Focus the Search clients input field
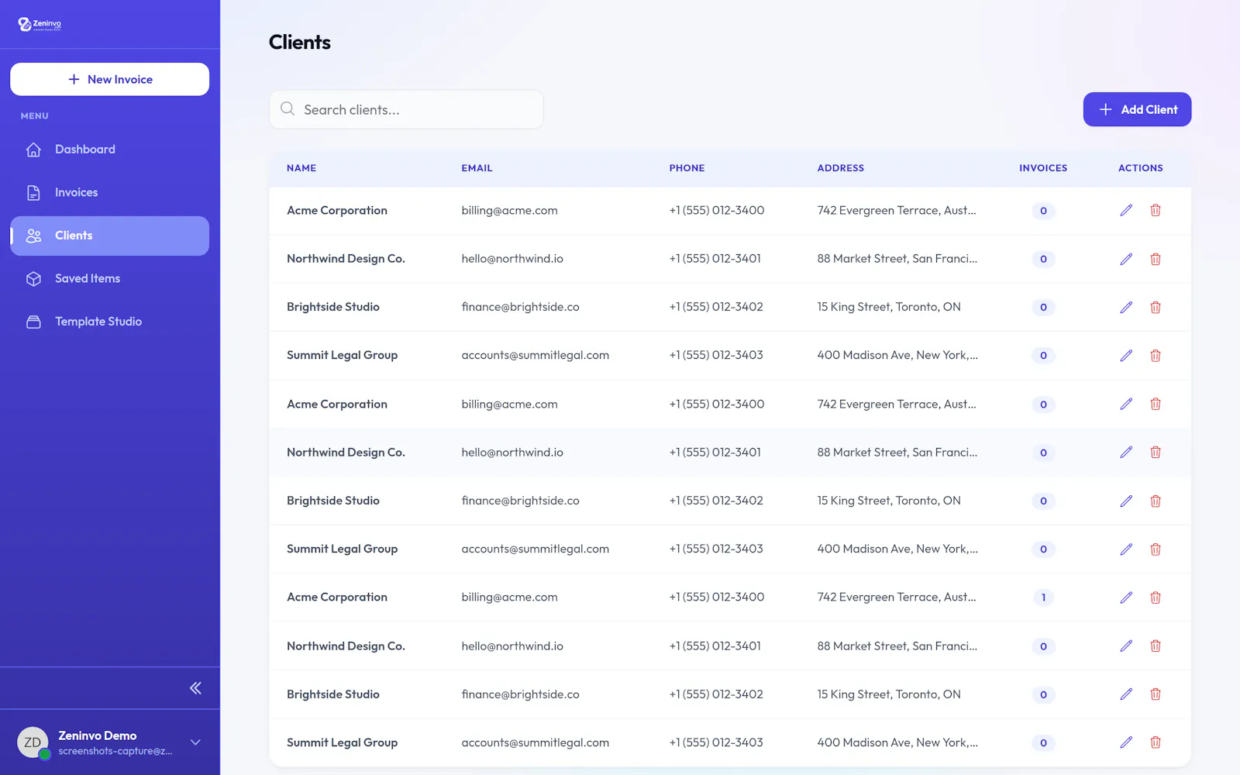This screenshot has height=775, width=1240. (x=406, y=109)
